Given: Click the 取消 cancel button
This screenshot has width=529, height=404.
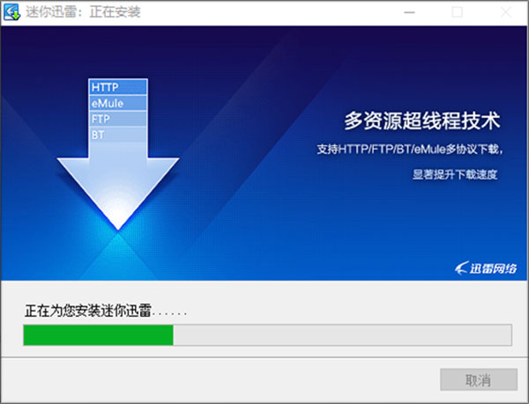Looking at the screenshot, I should [479, 379].
